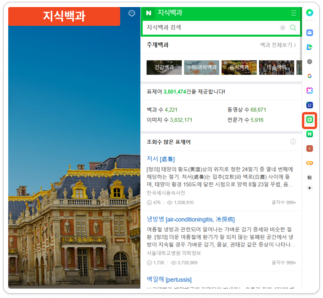The image size is (323, 298).
Task: Open the orange CO Colab icon
Action: pyautogui.click(x=310, y=163)
